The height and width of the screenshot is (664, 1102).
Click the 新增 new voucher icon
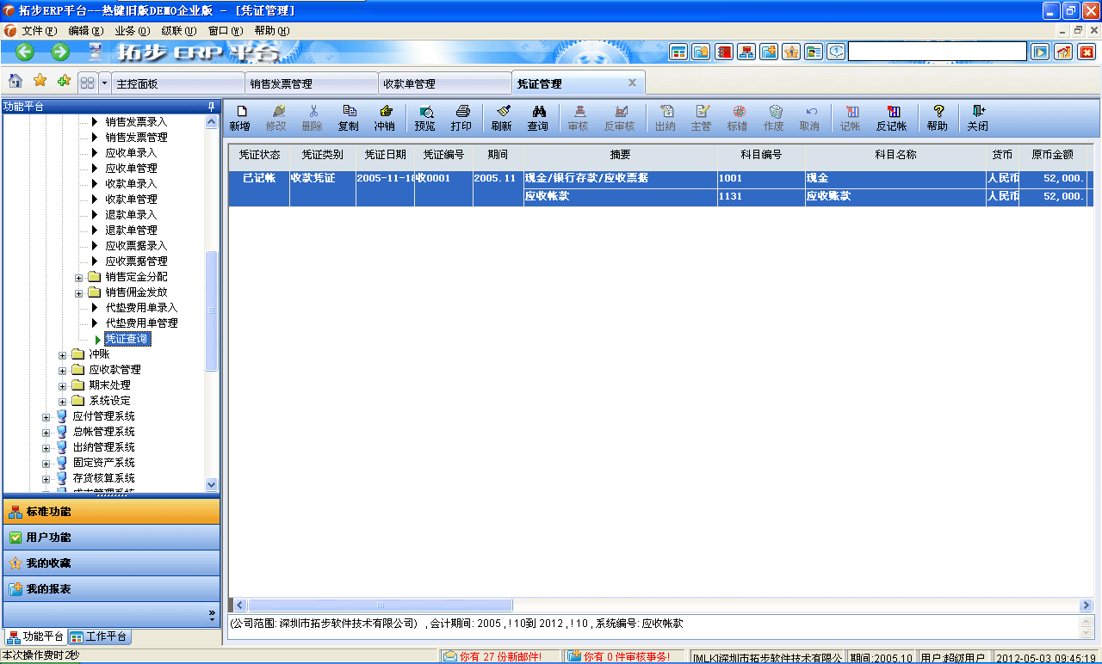click(242, 118)
